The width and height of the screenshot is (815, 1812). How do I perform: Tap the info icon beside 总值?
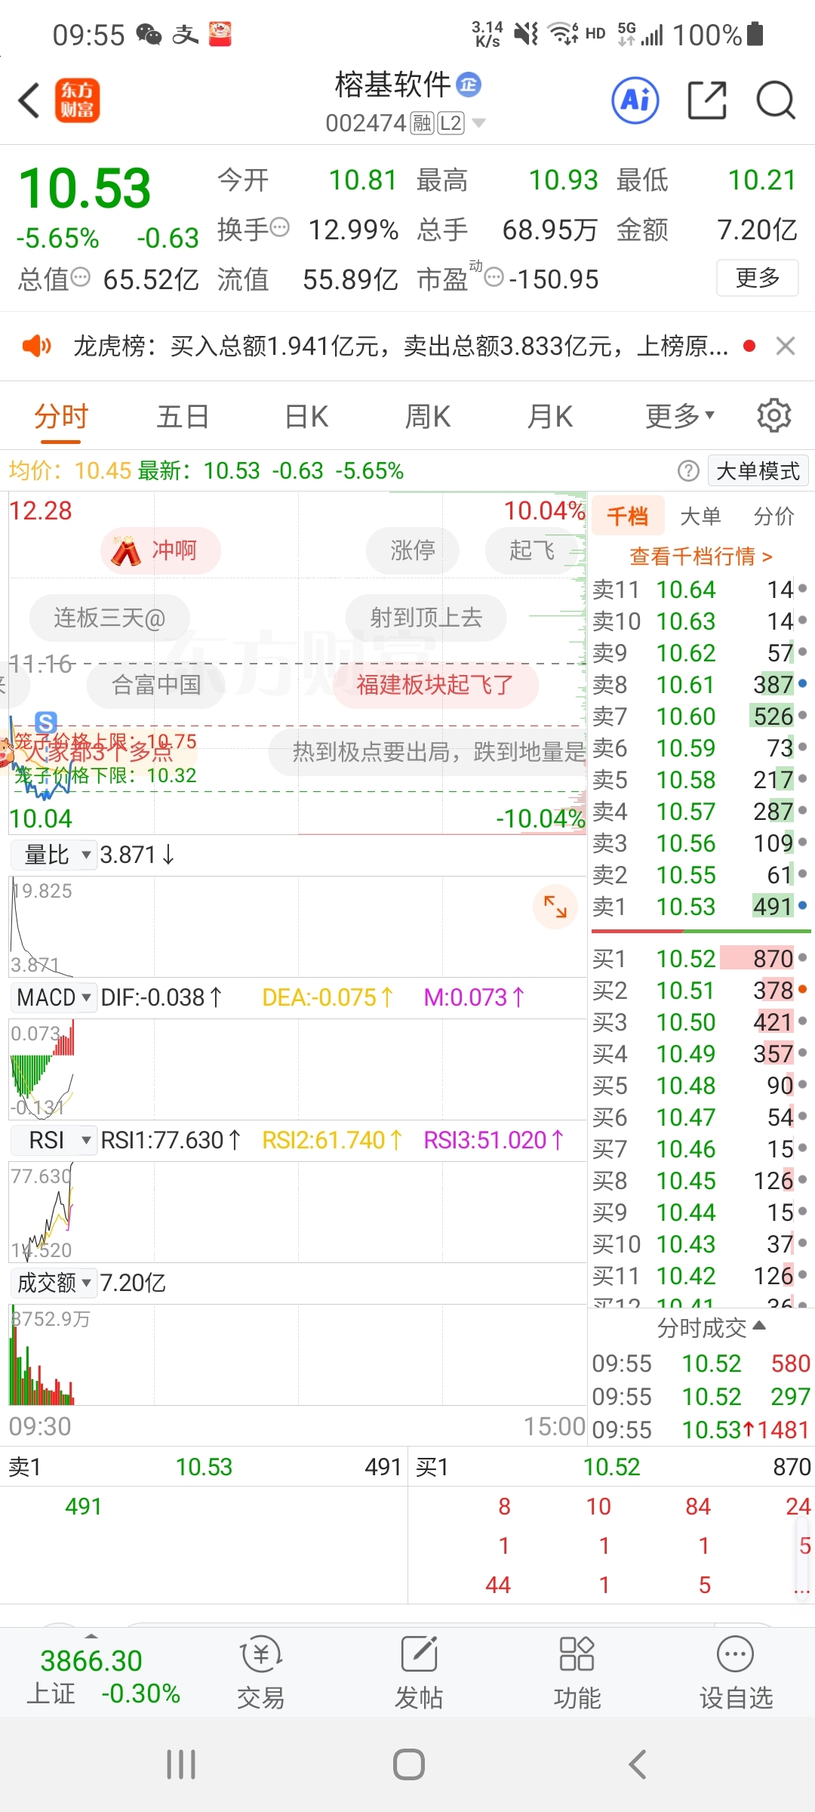pyautogui.click(x=81, y=277)
